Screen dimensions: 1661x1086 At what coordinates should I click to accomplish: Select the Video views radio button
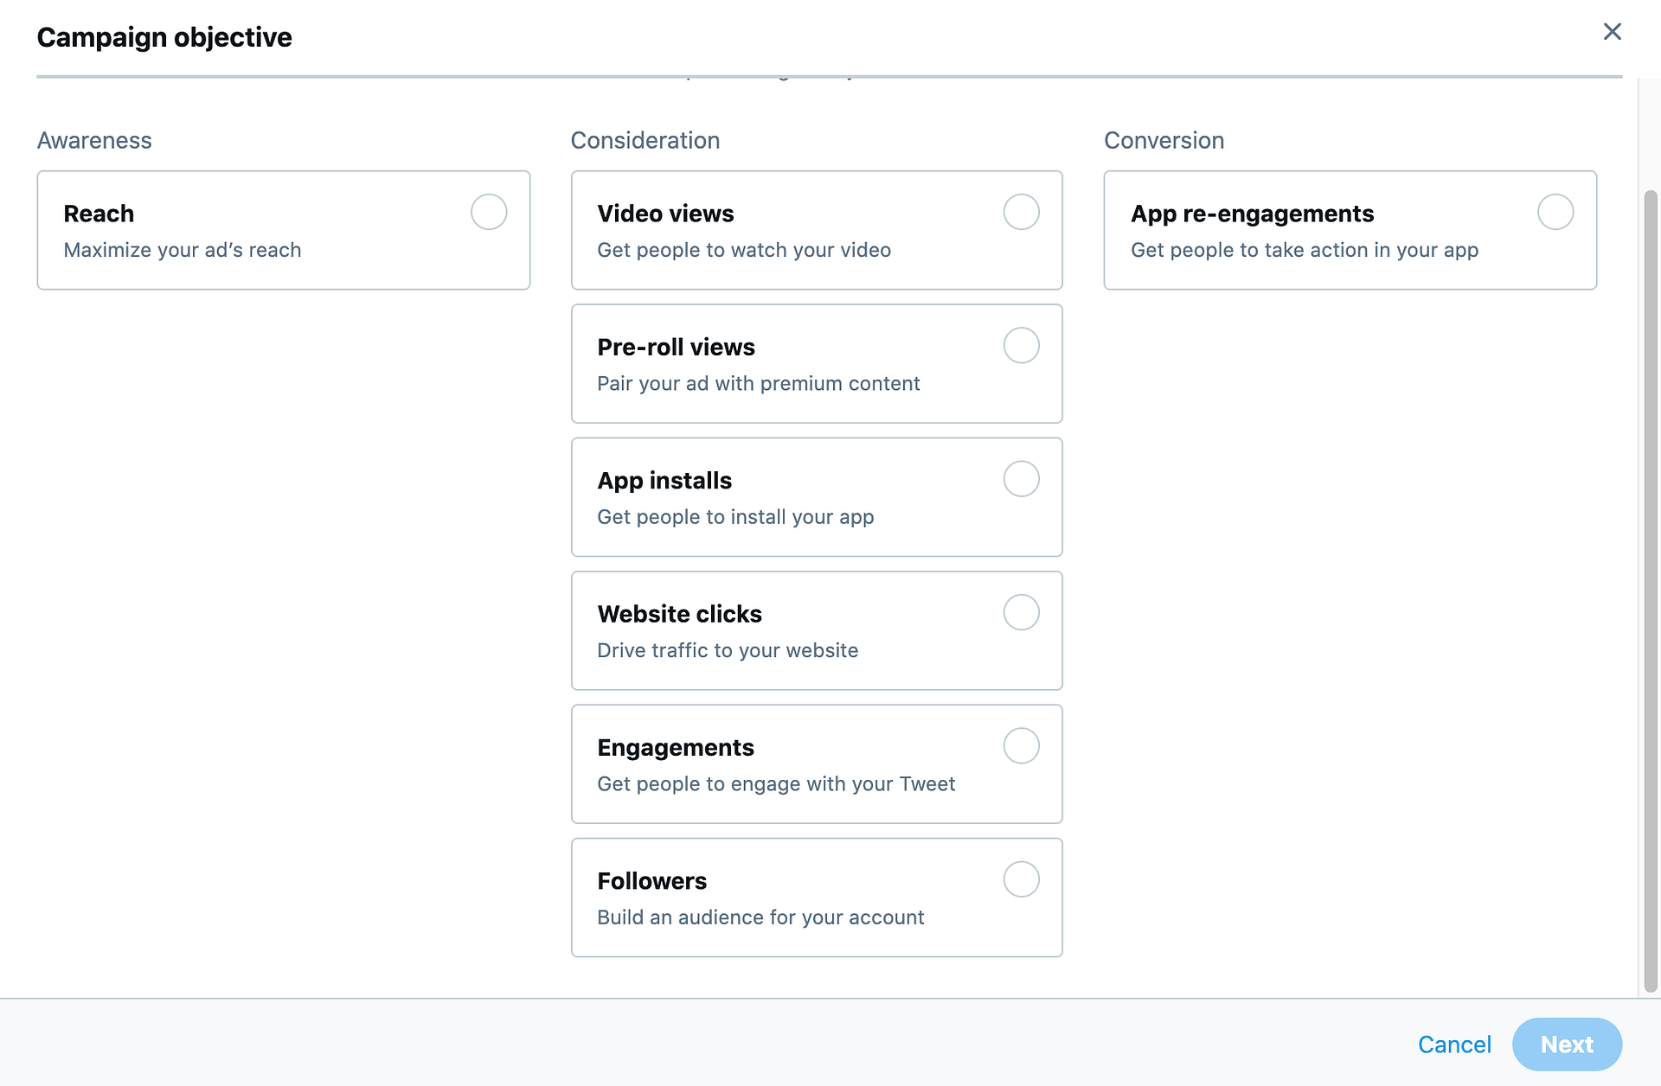(x=1021, y=212)
